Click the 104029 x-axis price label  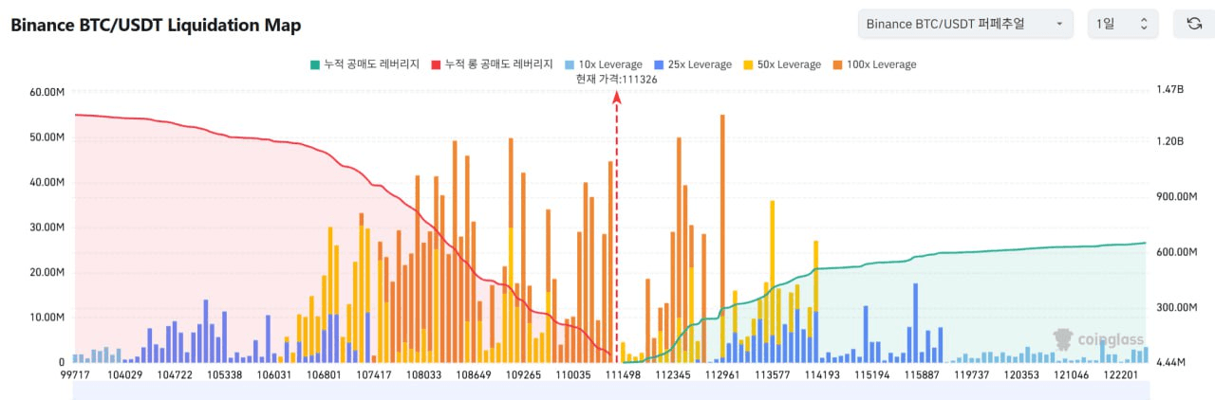coord(125,375)
